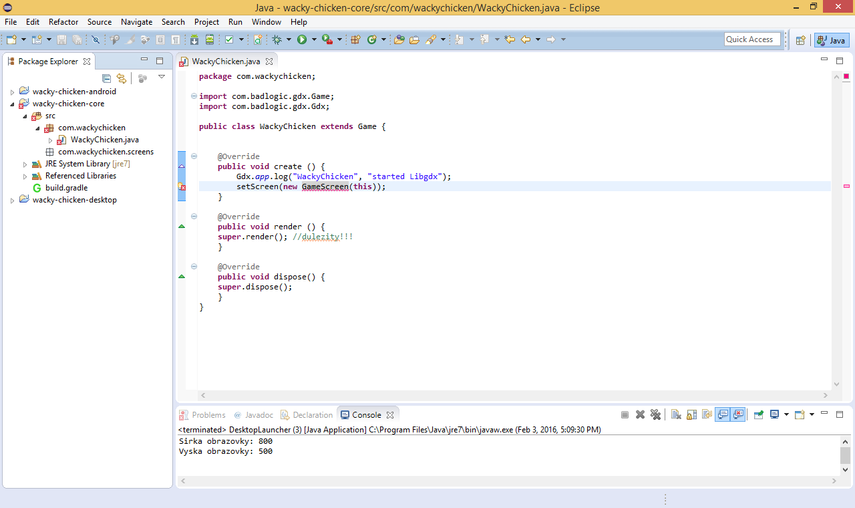Click the Open Perspective icon
The width and height of the screenshot is (855, 508).
coord(800,40)
